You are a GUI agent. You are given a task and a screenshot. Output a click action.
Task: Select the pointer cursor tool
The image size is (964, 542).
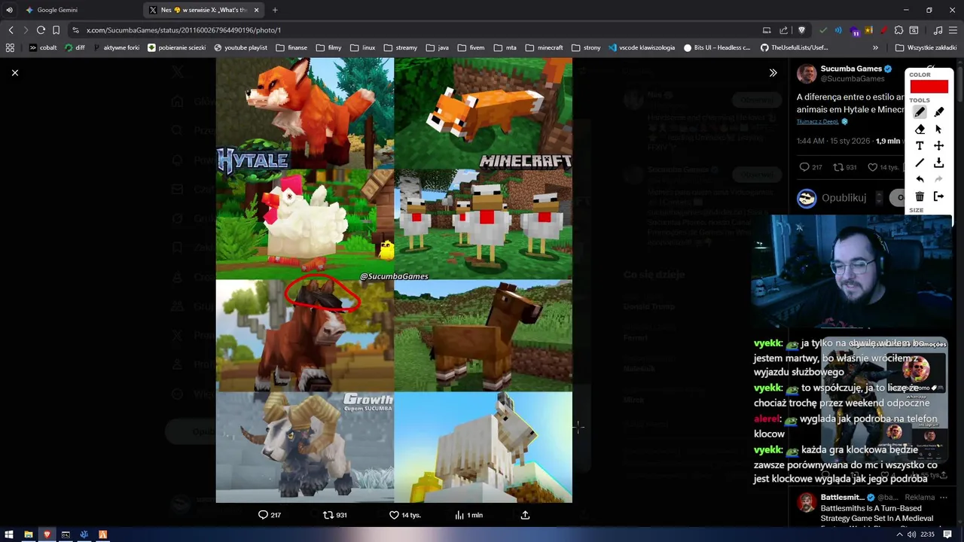coord(938,129)
